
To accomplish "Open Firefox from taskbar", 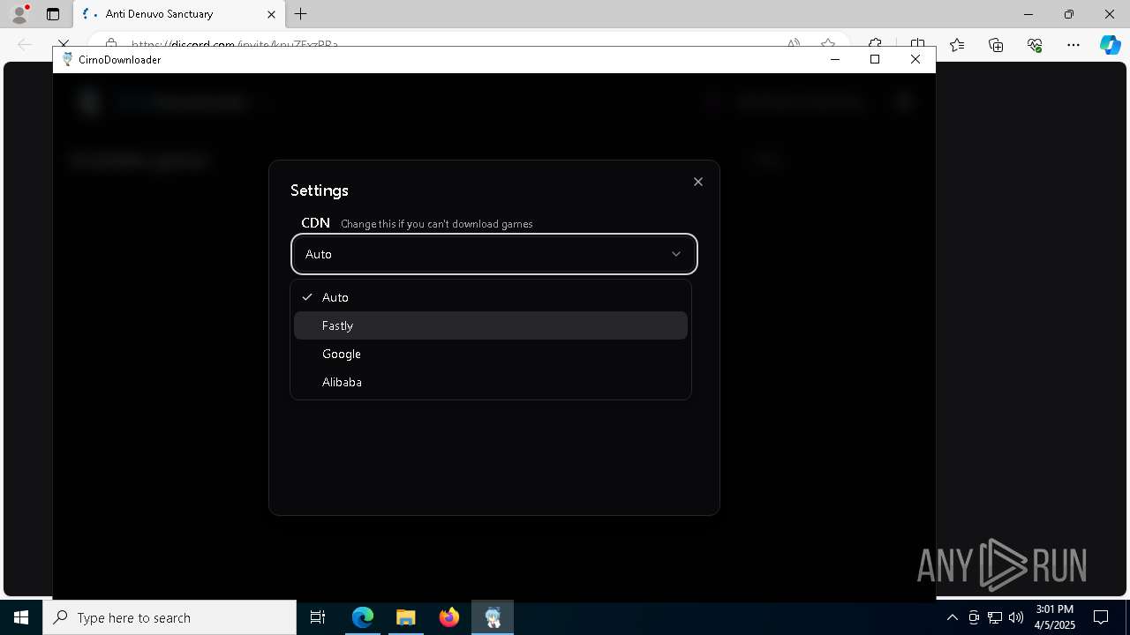I will (449, 617).
